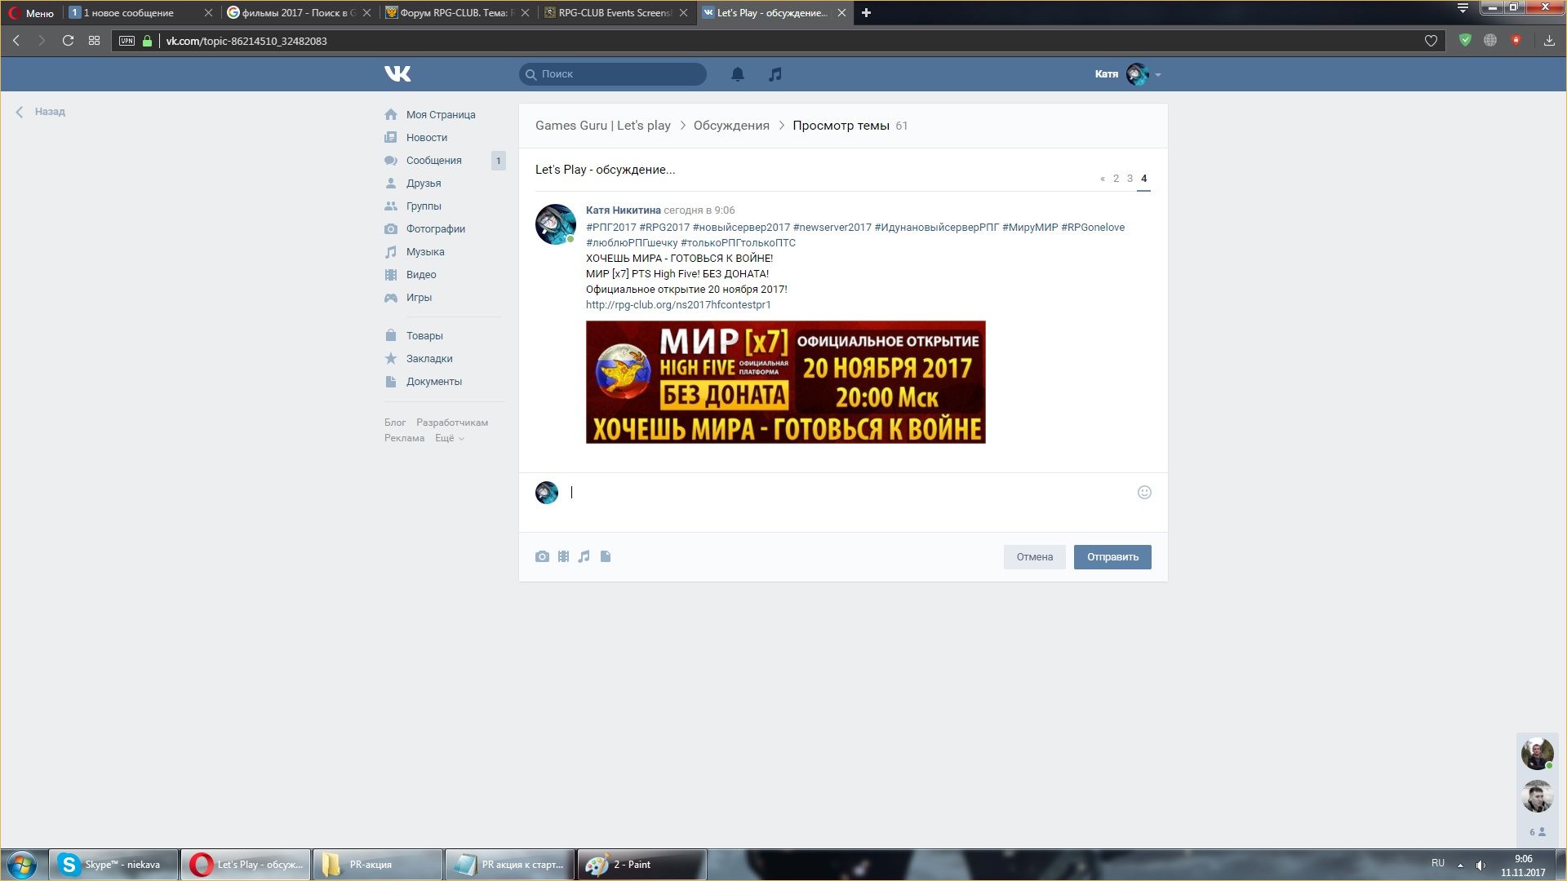The height and width of the screenshot is (881, 1567).
Task: Open Games Guru | Let's play breadcrumb
Action: pos(602,126)
